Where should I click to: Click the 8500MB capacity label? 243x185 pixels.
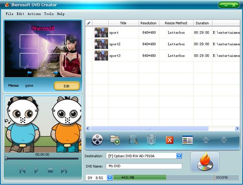tap(222, 178)
